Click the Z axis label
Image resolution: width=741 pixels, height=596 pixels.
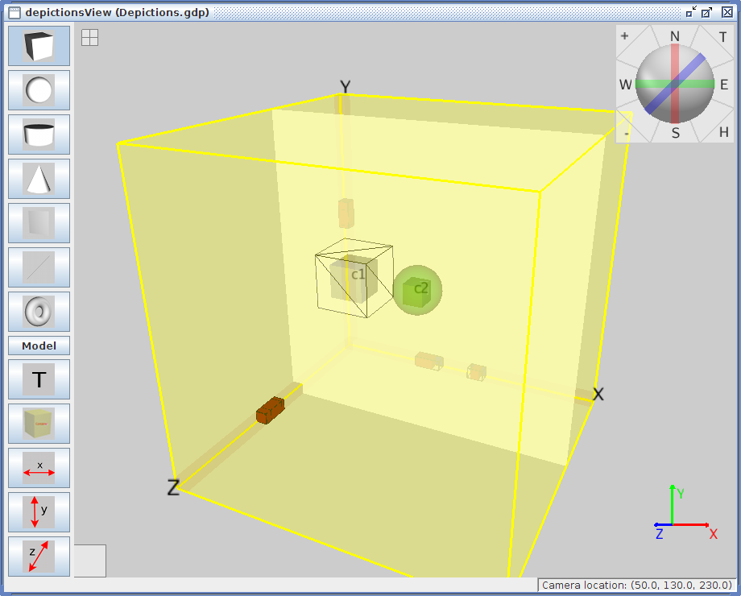tap(173, 487)
